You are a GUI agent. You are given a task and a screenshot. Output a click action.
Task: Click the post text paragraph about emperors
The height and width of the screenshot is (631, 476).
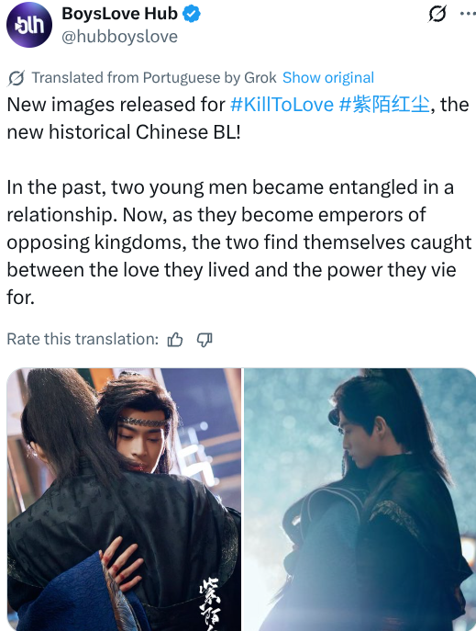(x=239, y=242)
